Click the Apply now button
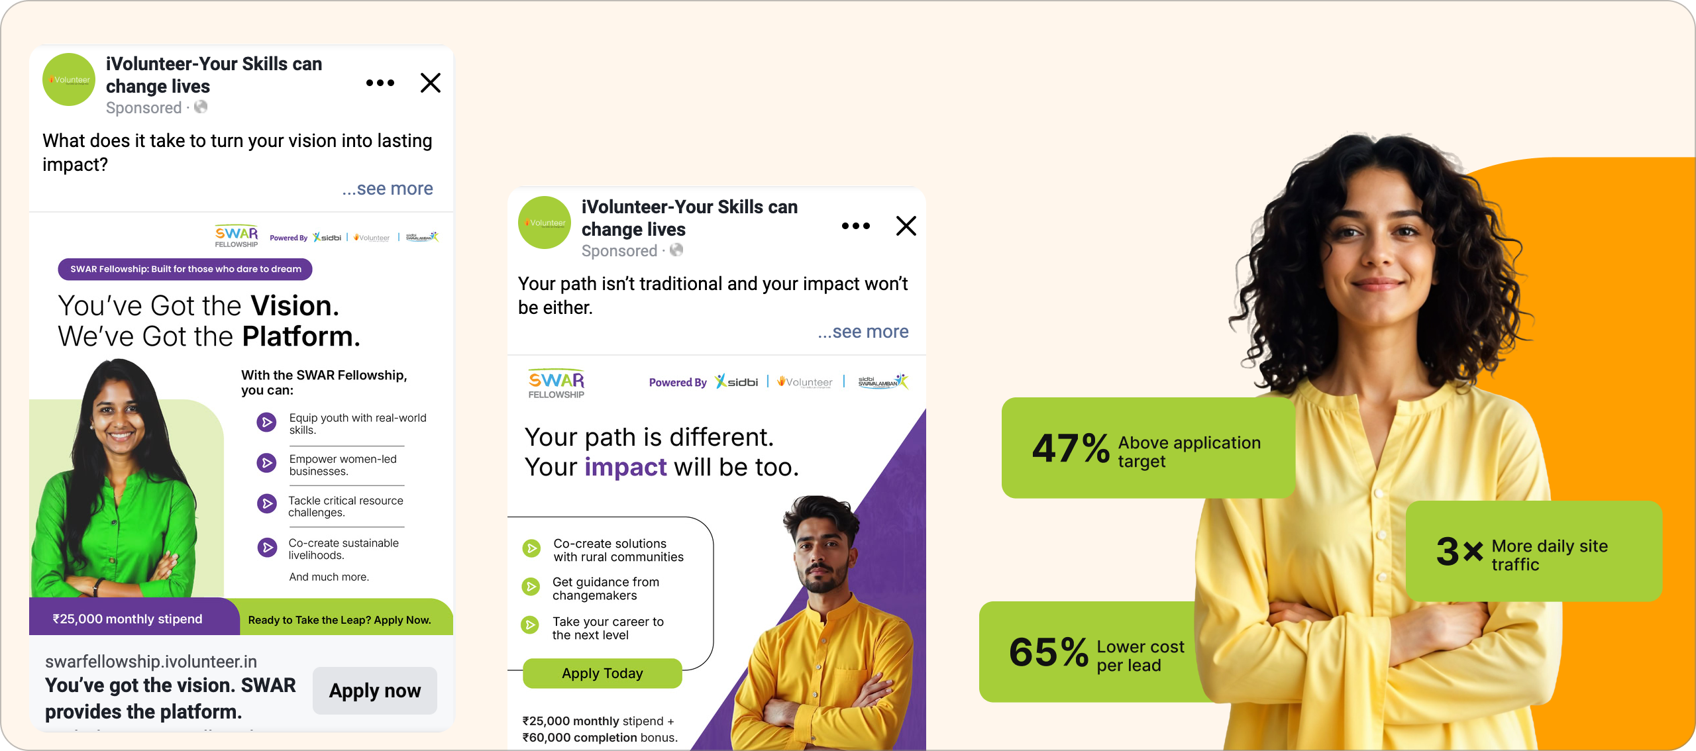 coord(375,691)
